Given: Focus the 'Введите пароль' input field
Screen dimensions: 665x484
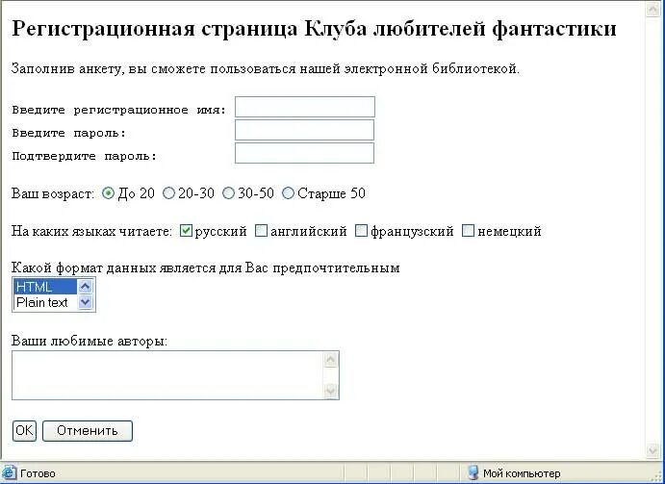Looking at the screenshot, I should click(304, 130).
